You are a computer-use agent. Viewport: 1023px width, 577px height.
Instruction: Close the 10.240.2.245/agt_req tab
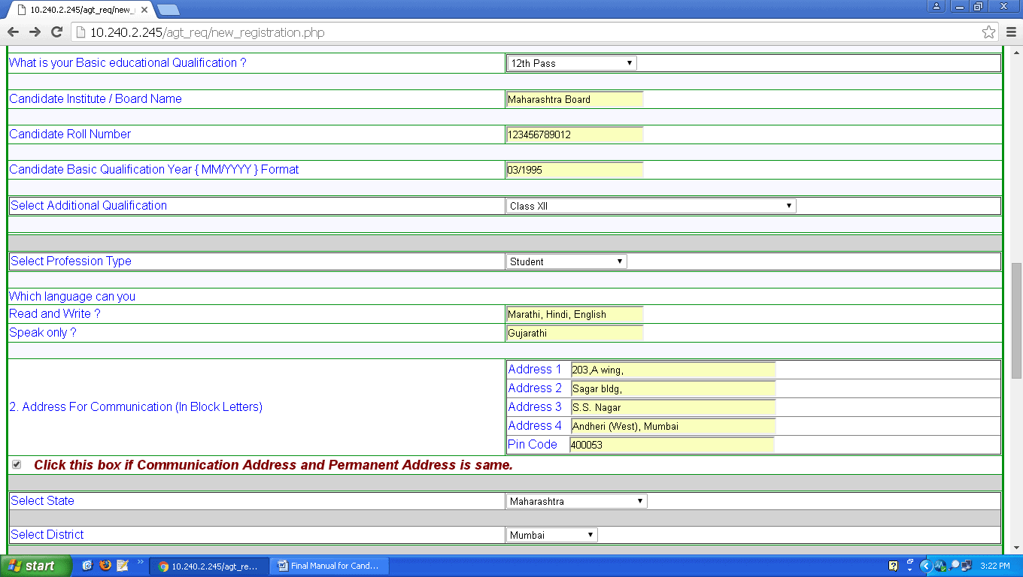pyautogui.click(x=144, y=10)
